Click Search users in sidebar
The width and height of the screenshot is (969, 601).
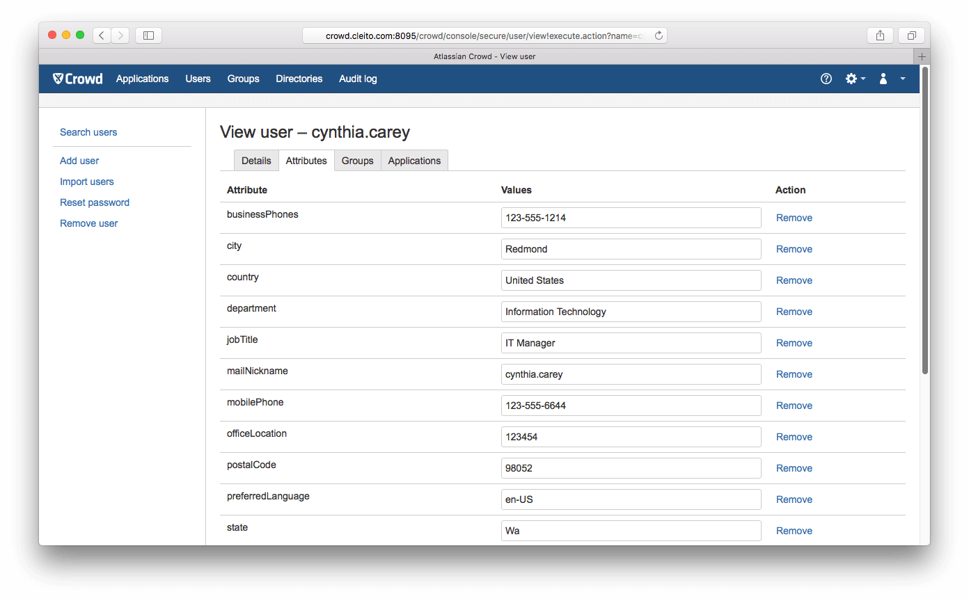[88, 132]
